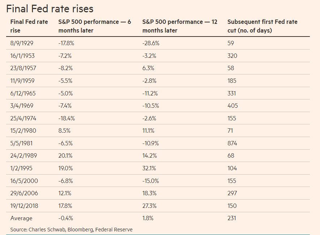Click the 19/12/2018 date cell

click(x=24, y=206)
